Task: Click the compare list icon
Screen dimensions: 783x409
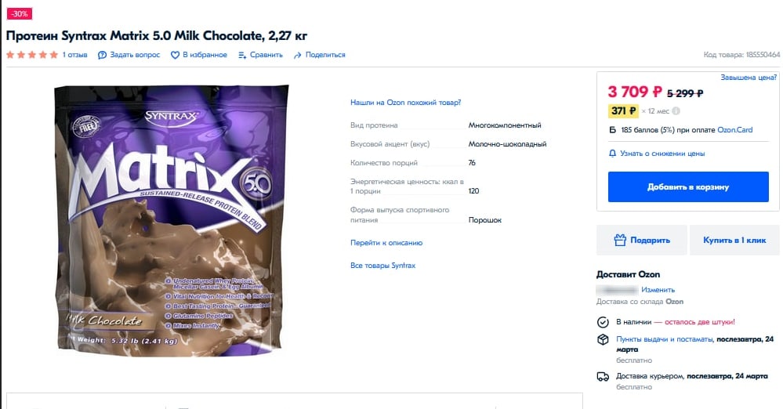Action: coord(242,55)
